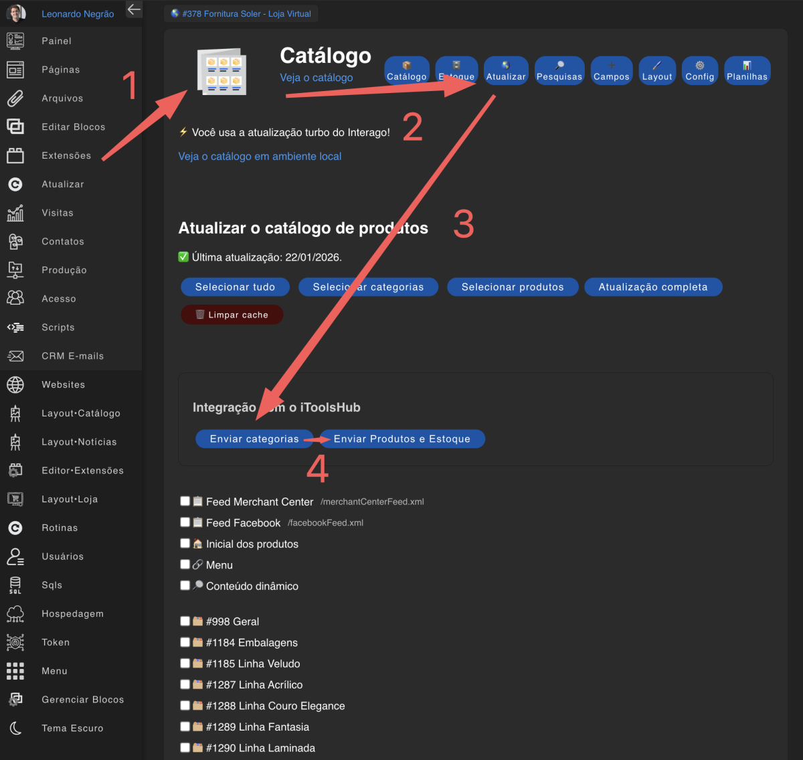Click the Enviar categorias button
803x760 pixels.
(254, 439)
